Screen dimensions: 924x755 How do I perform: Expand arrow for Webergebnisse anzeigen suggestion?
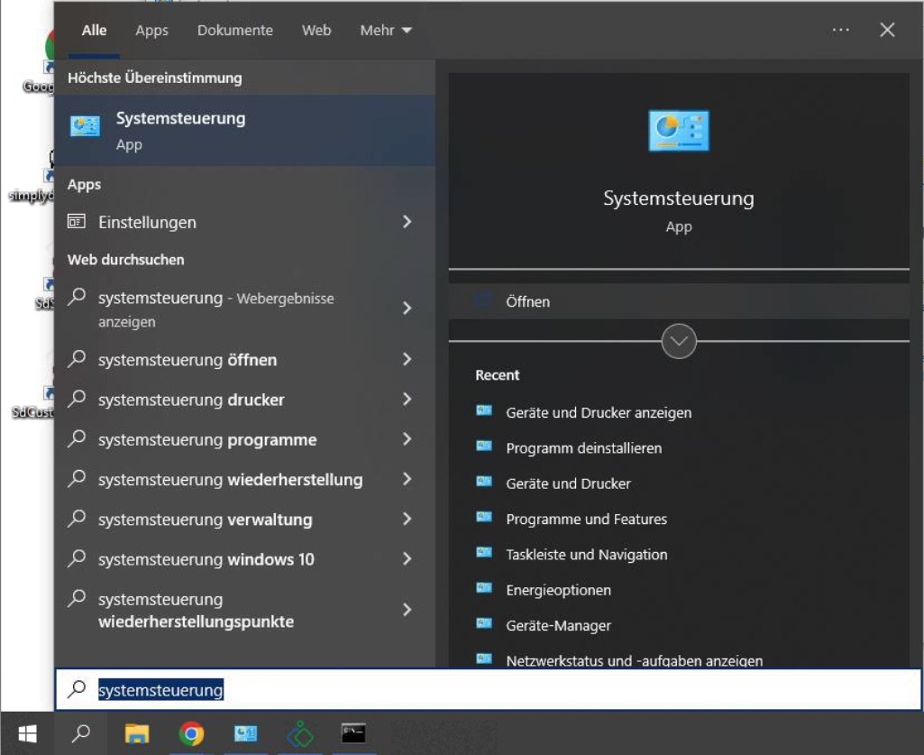click(x=407, y=308)
